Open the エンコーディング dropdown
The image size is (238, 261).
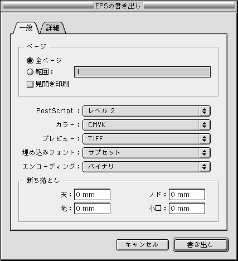tap(147, 167)
